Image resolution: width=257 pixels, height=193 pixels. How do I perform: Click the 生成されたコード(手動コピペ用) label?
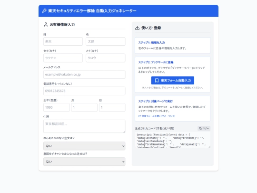(x=155, y=128)
